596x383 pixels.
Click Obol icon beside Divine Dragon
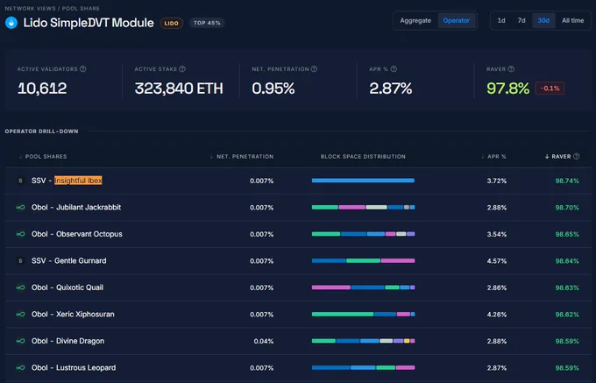click(x=20, y=341)
